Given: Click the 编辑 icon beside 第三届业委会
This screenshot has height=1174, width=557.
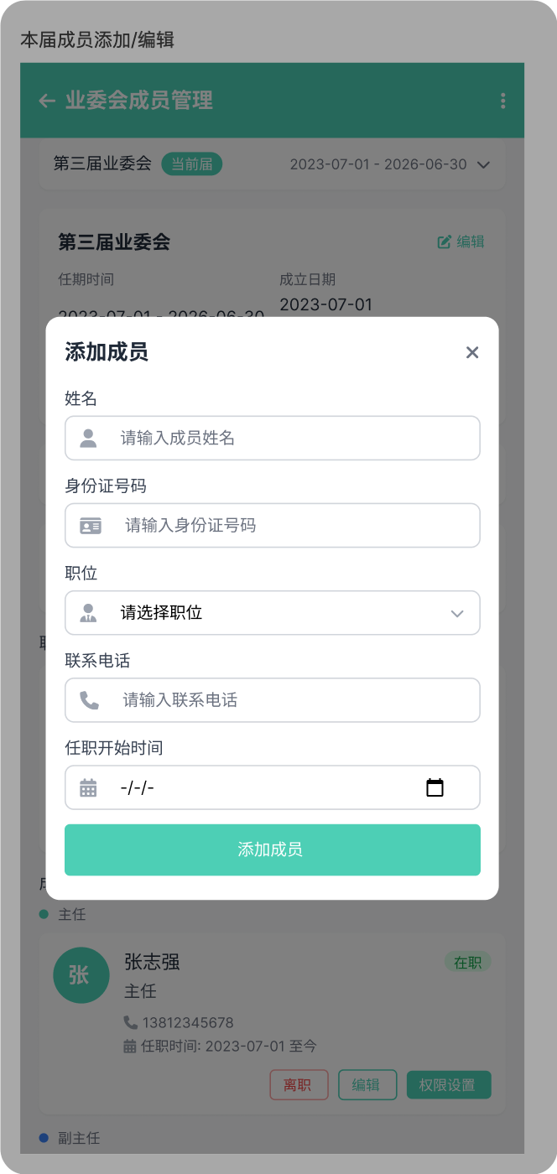Looking at the screenshot, I should pyautogui.click(x=445, y=242).
